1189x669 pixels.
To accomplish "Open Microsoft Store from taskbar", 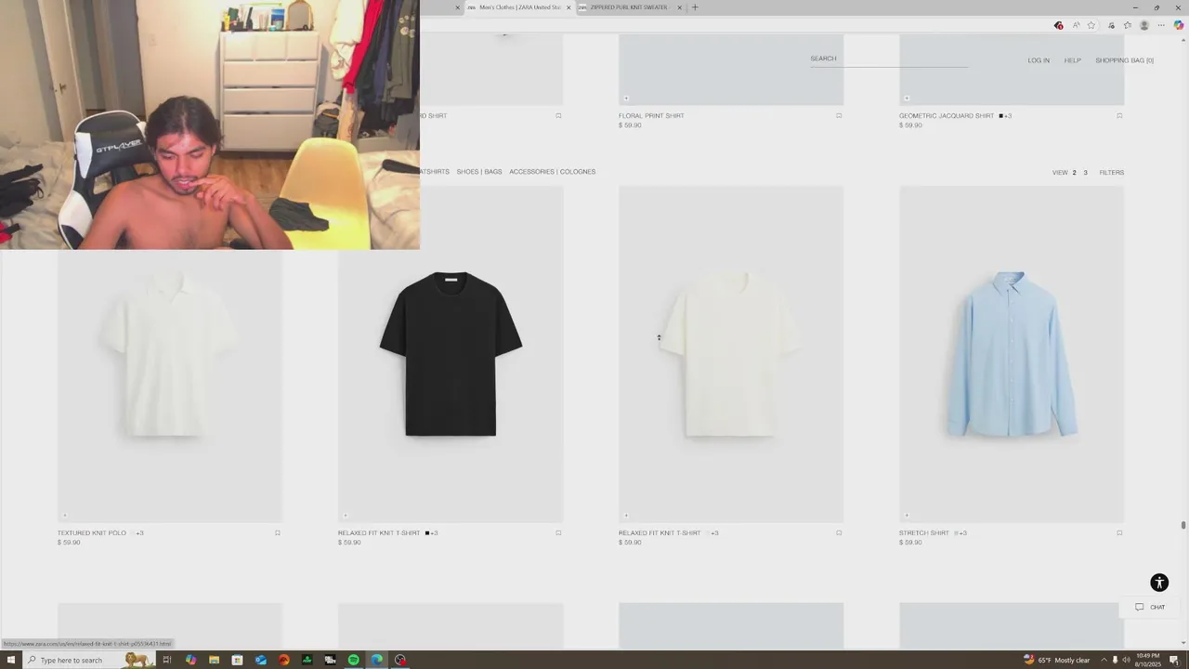I will pos(237,660).
